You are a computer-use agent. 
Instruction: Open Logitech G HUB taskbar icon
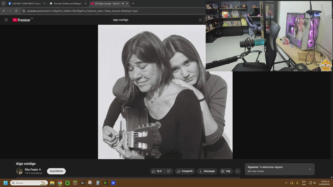pyautogui.click(x=83, y=183)
